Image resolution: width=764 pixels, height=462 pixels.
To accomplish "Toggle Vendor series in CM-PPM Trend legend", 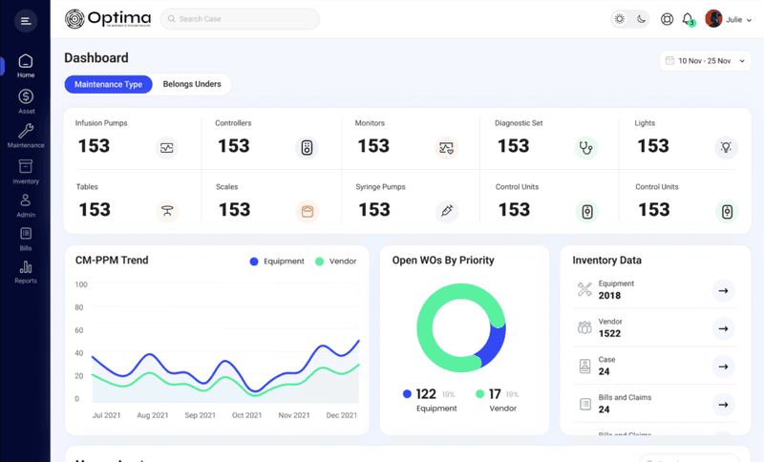I will pyautogui.click(x=336, y=262).
